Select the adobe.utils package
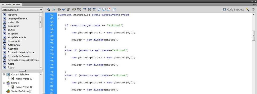This screenshot has height=94, width=257. (13, 22)
